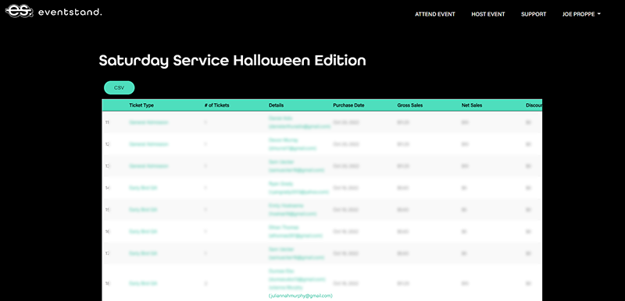The image size is (625, 301).
Task: Select the Saturday Service Halloween Edition title
Action: [232, 61]
